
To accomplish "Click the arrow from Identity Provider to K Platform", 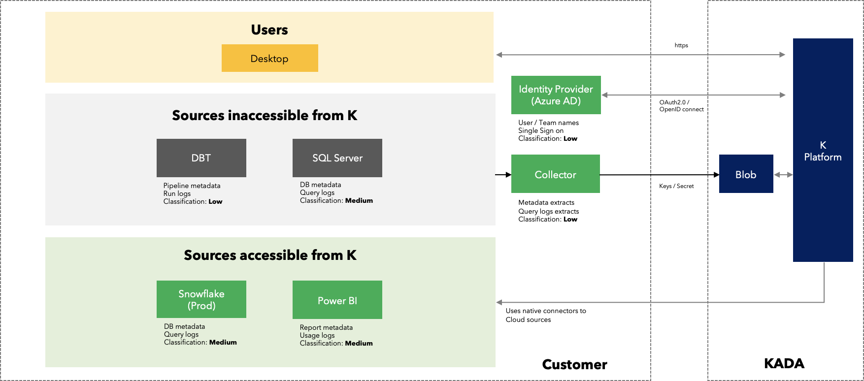I will tap(694, 95).
